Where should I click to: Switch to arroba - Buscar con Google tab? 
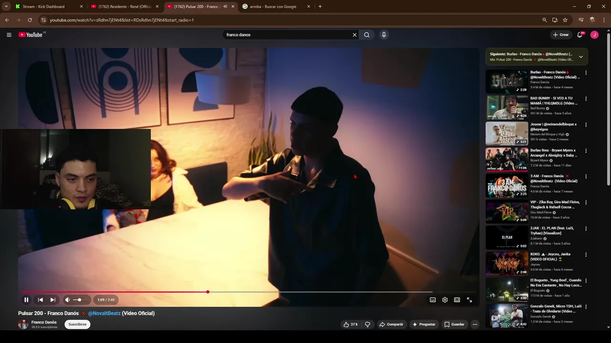[x=276, y=7]
